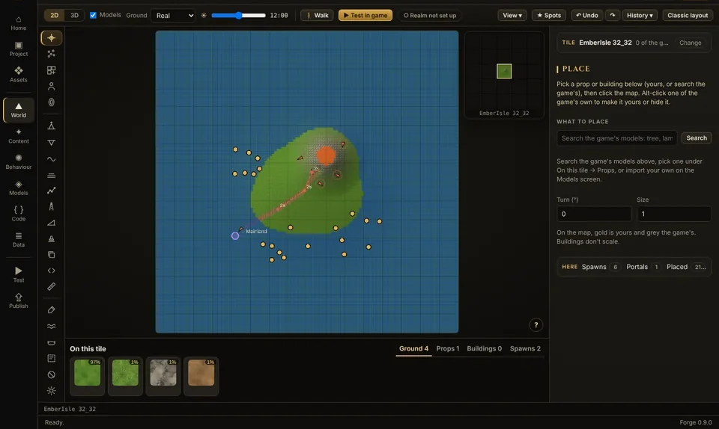This screenshot has height=429, width=719.
Task: Open the Test section in sidebar
Action: click(x=18, y=274)
